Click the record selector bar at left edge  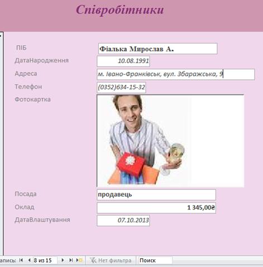coord(2,144)
